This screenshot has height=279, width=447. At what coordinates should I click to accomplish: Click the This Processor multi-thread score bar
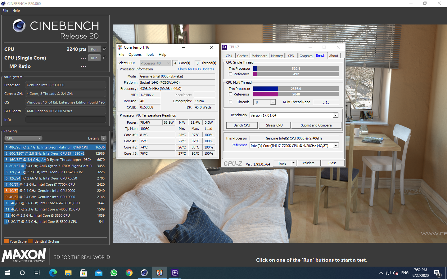296,89
